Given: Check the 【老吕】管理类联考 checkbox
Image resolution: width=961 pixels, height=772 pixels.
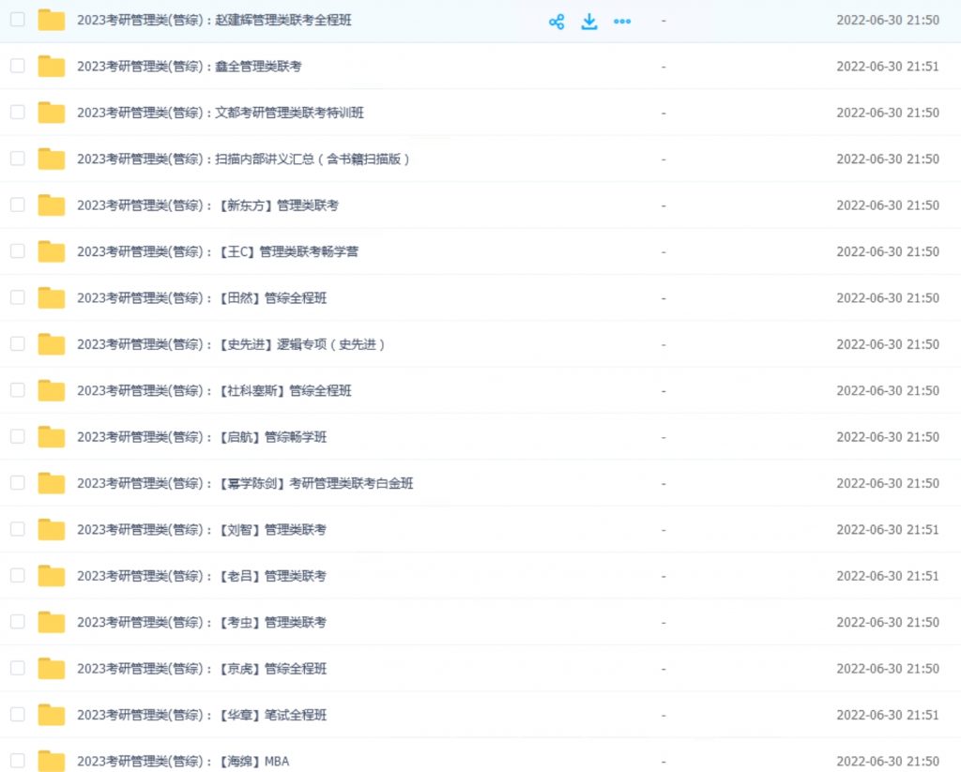Looking at the screenshot, I should (18, 575).
